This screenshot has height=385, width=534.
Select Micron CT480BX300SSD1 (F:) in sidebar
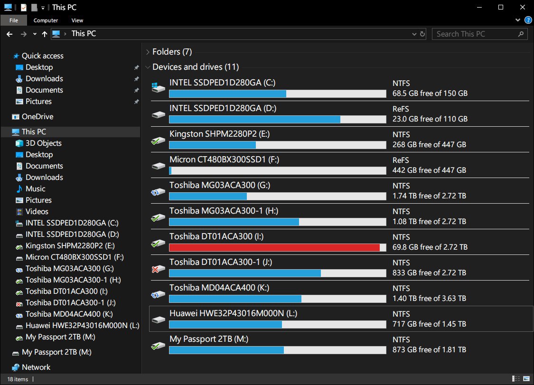click(x=74, y=257)
